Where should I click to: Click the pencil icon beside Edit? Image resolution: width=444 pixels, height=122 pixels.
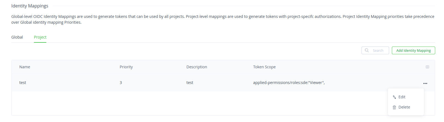[x=394, y=97]
